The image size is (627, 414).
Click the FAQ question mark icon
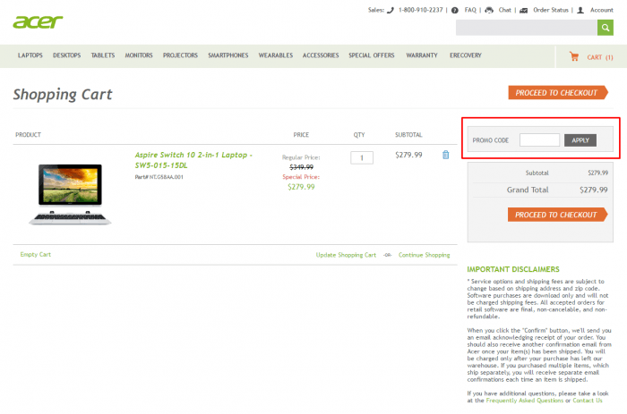[456, 10]
